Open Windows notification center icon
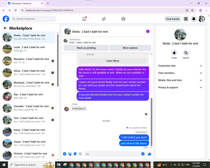This screenshot has height=168, width=210. [x=205, y=165]
